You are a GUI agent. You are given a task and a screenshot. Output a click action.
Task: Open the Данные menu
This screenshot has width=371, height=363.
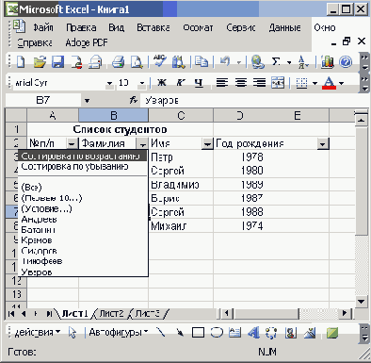tap(284, 27)
